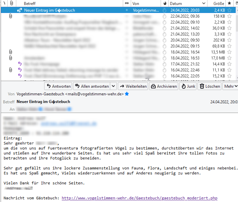Click the purple reply arrow on the 16.04.2022, 22:05 row
Viewport: 238px width, 202px height.
coord(20,76)
